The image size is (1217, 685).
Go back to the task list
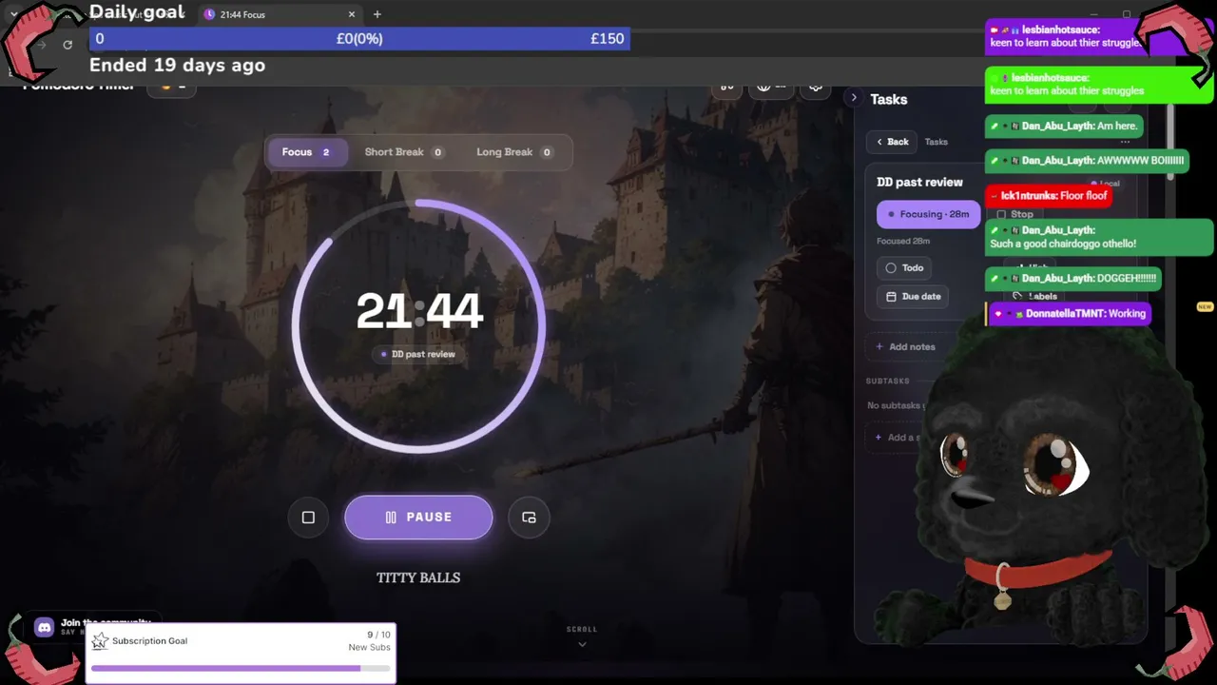point(892,142)
